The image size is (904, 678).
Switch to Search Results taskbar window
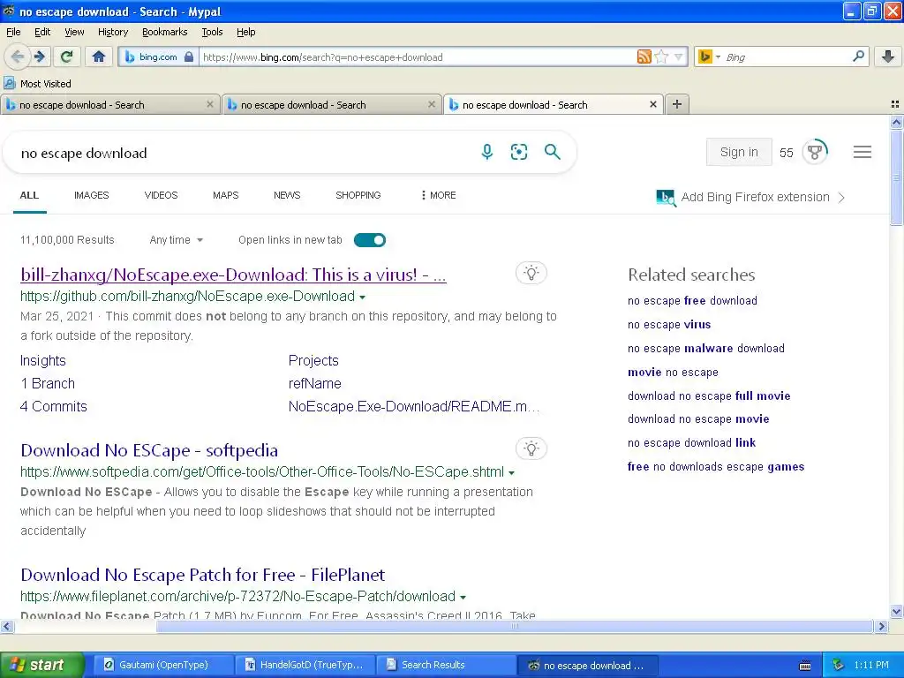click(446, 666)
